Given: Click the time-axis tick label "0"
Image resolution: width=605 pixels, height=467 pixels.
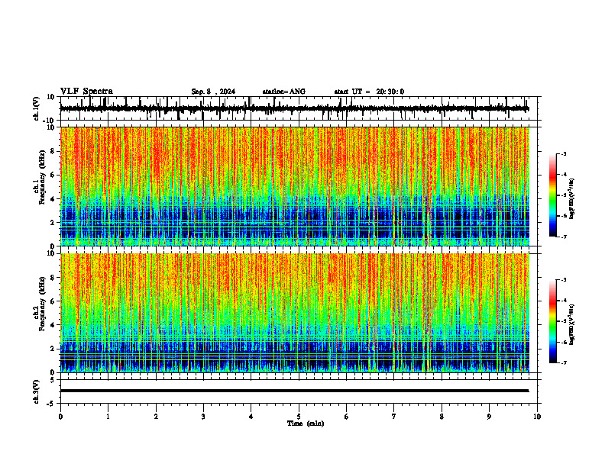Looking at the screenshot, I should point(60,417).
